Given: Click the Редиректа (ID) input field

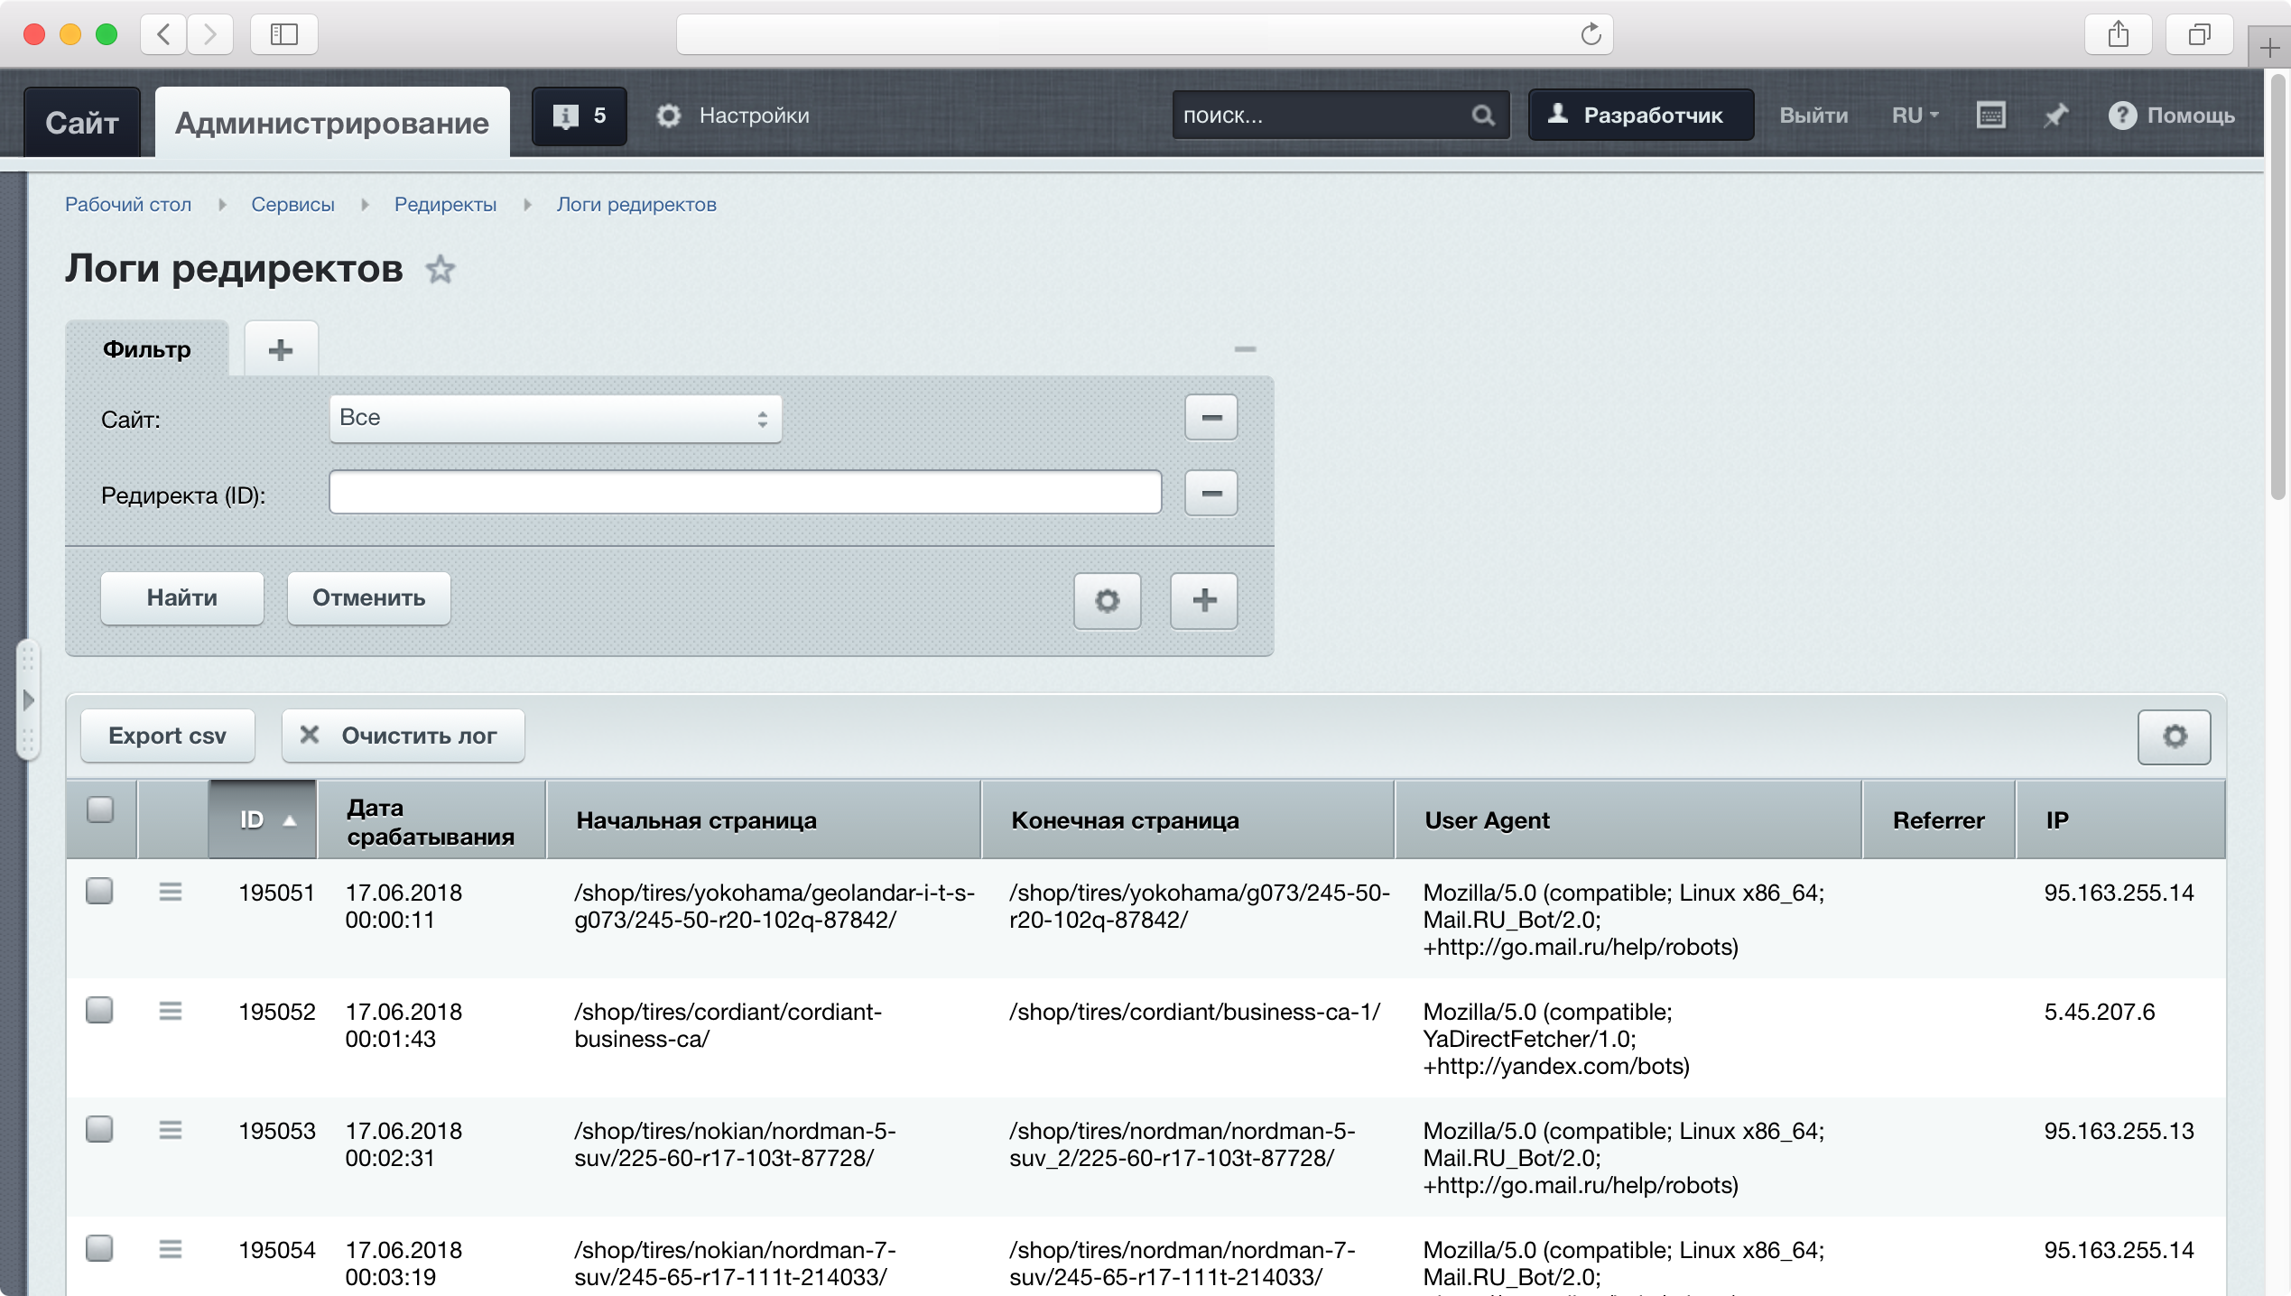Looking at the screenshot, I should pos(745,493).
